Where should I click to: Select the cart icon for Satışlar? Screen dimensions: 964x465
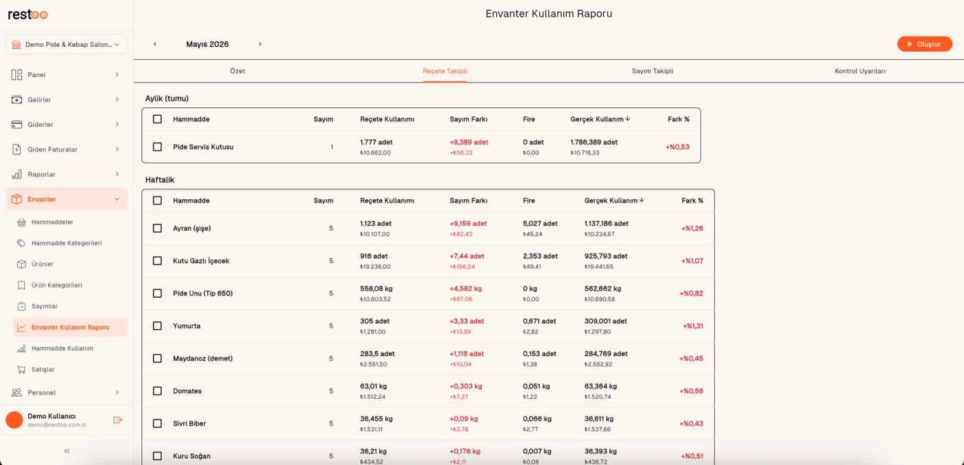pos(21,369)
